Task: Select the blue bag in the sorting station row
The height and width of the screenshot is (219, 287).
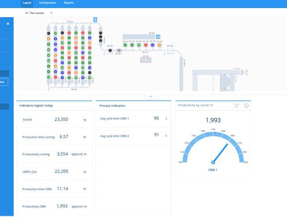Action: click(153, 45)
